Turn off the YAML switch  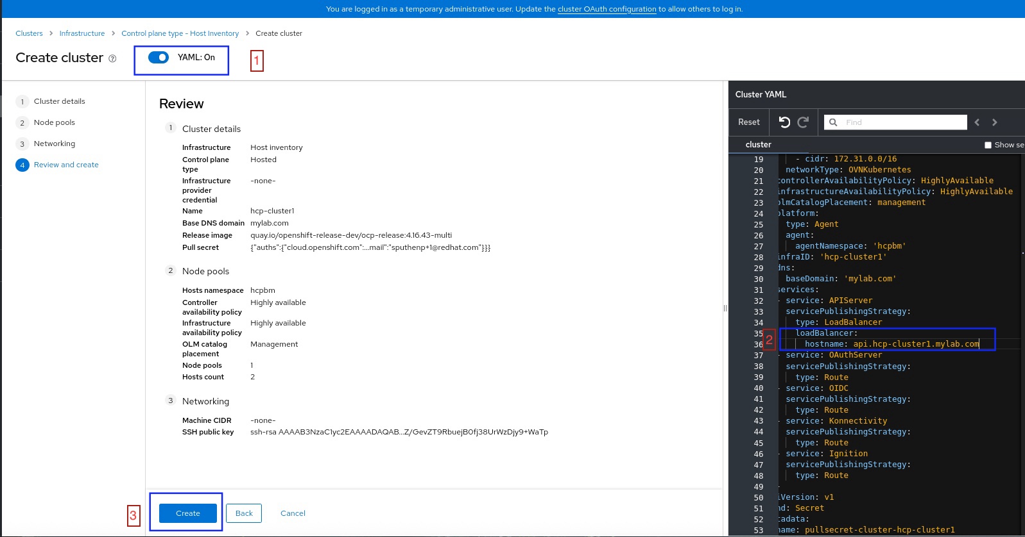tap(159, 58)
